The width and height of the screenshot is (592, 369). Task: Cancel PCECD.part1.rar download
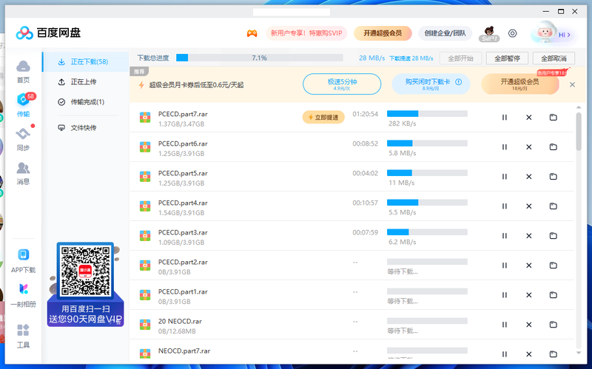tap(529, 294)
